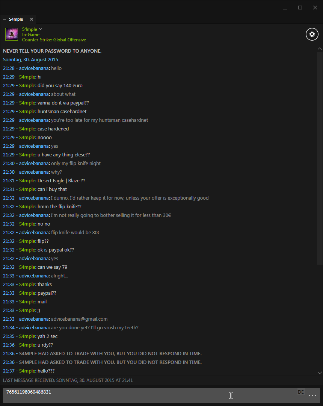Click the chat history scrollbar thumb
This screenshot has width=323, height=406.
pyautogui.click(x=320, y=158)
